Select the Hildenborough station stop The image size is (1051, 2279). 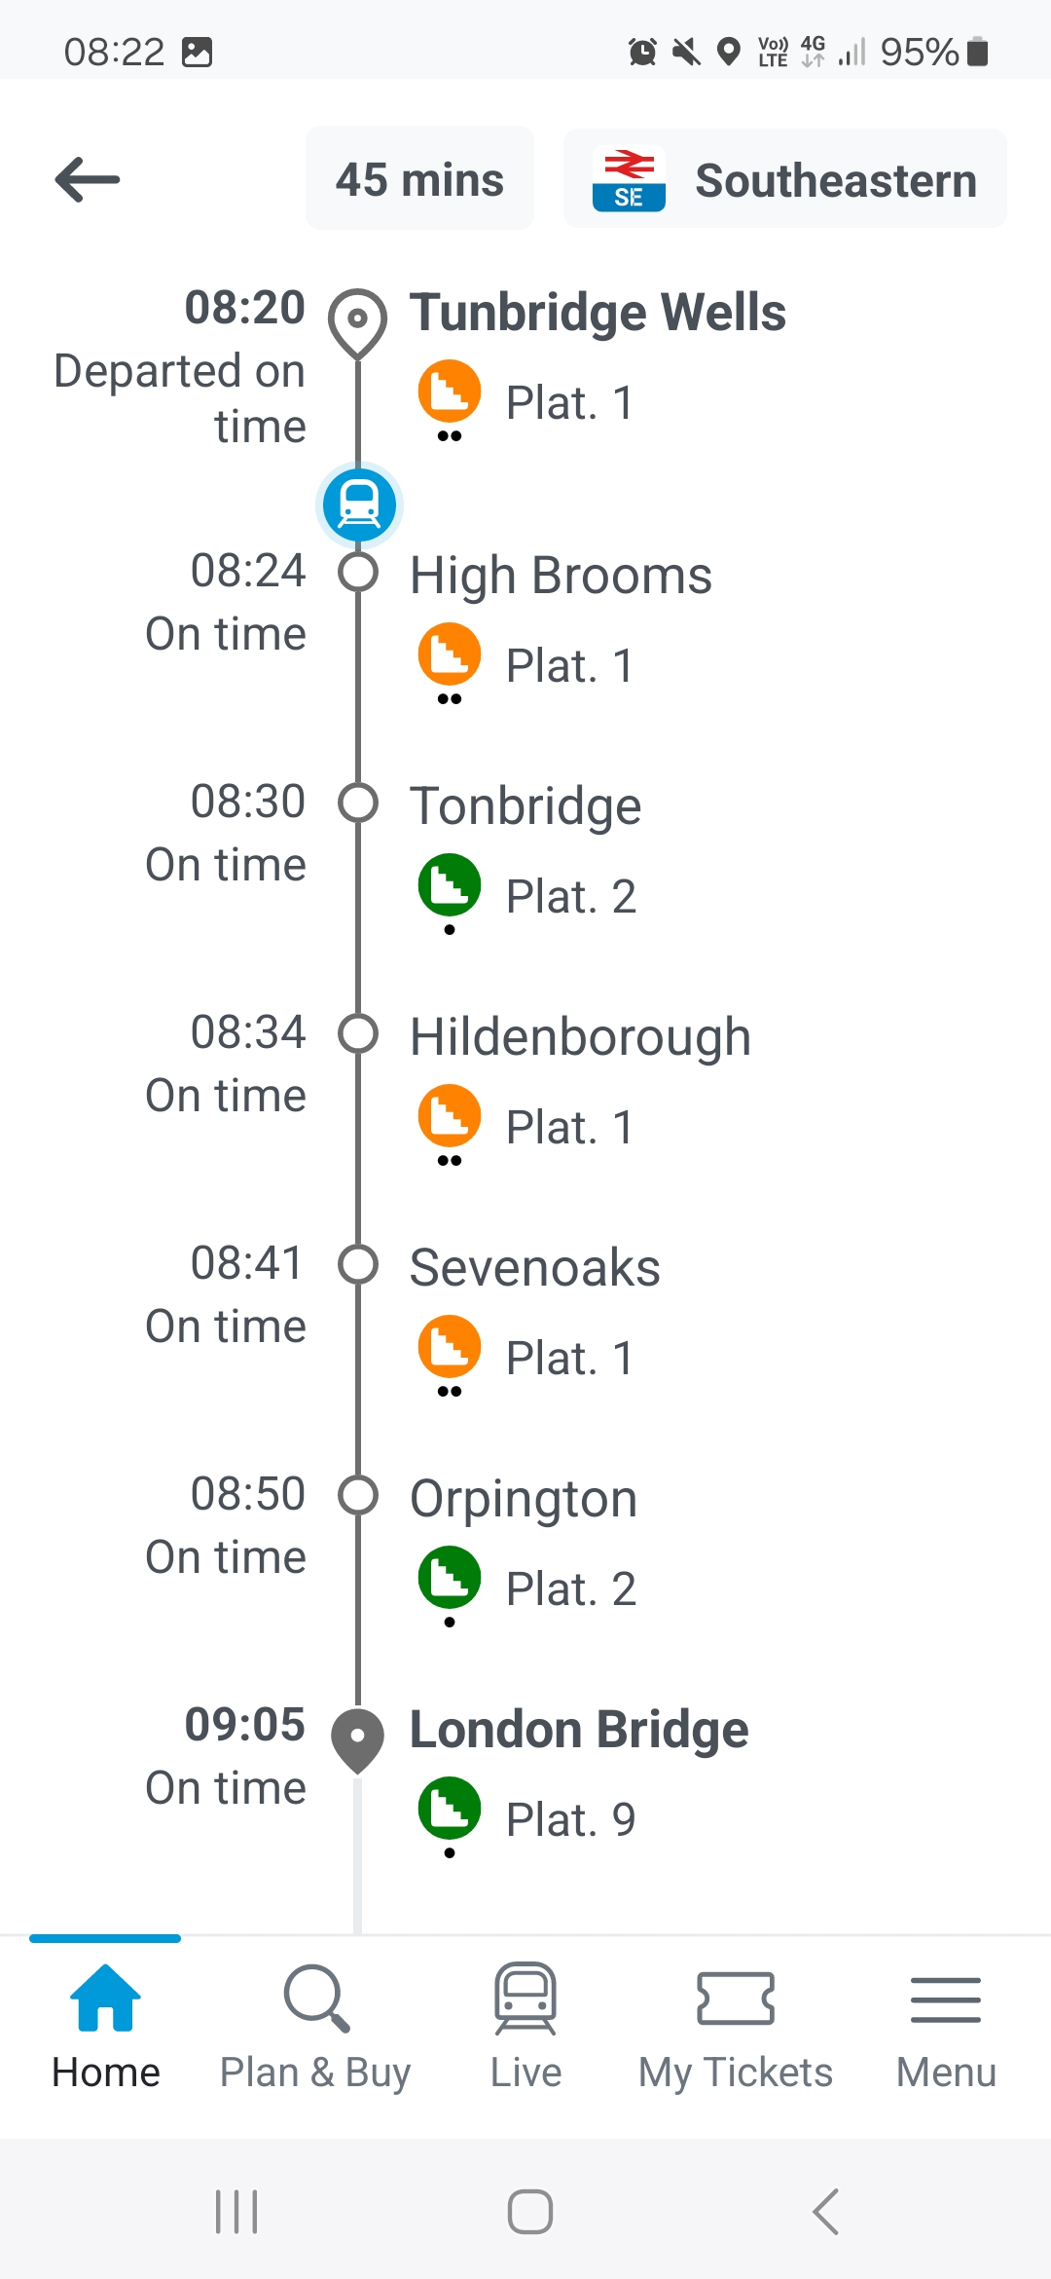point(580,1037)
